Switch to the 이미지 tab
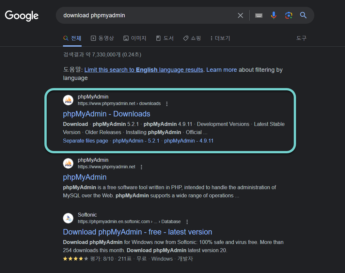Image resolution: width=345 pixels, height=273 pixels. pos(135,38)
